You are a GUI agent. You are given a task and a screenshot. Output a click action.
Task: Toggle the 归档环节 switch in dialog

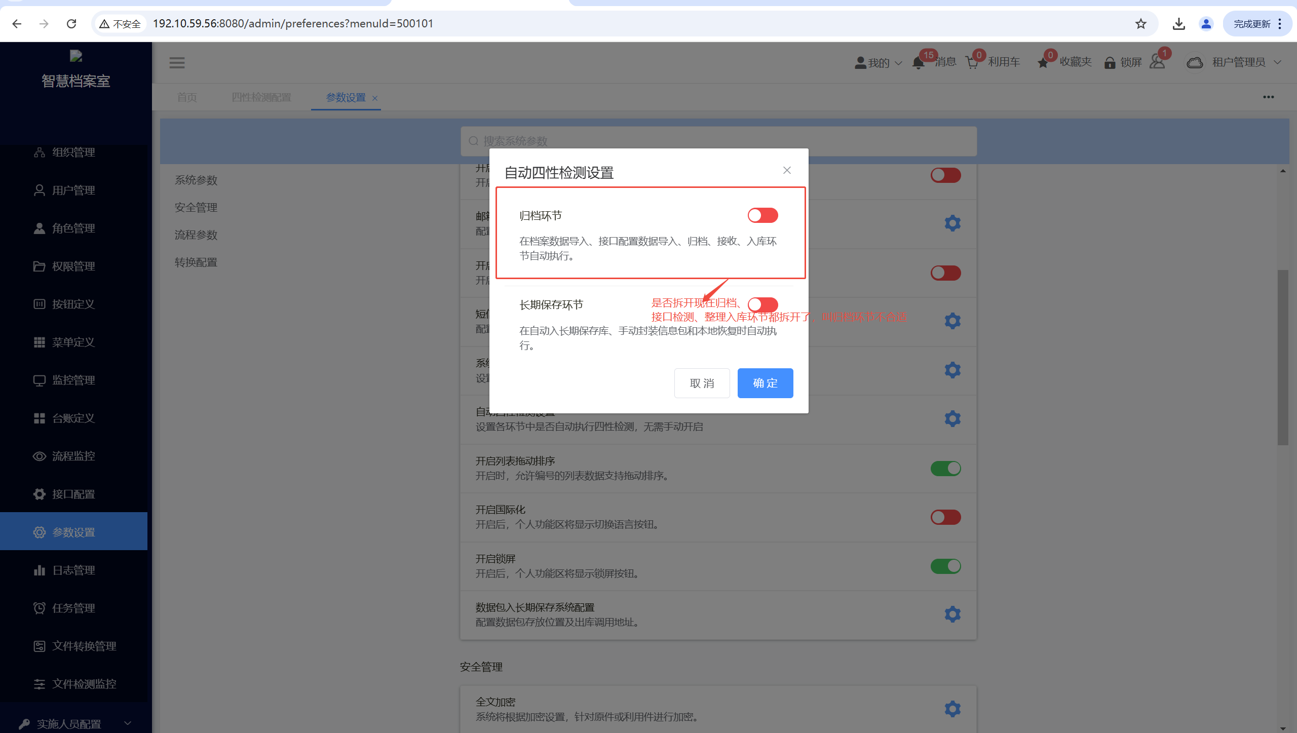762,215
